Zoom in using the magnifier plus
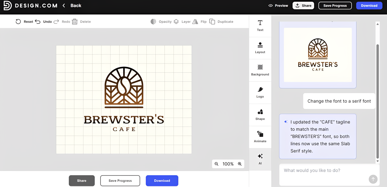Screen dimensions: 387x187 coord(240,164)
